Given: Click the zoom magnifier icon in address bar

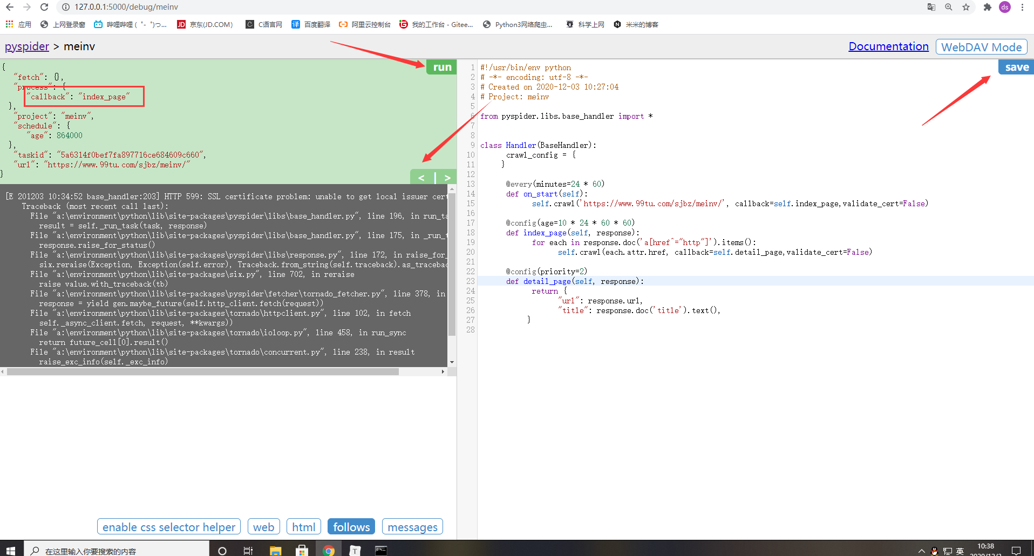Looking at the screenshot, I should (948, 7).
